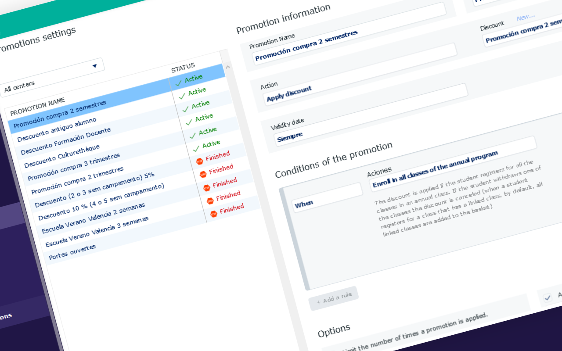Click the + Add a rule button
The height and width of the screenshot is (351, 562).
tap(333, 299)
